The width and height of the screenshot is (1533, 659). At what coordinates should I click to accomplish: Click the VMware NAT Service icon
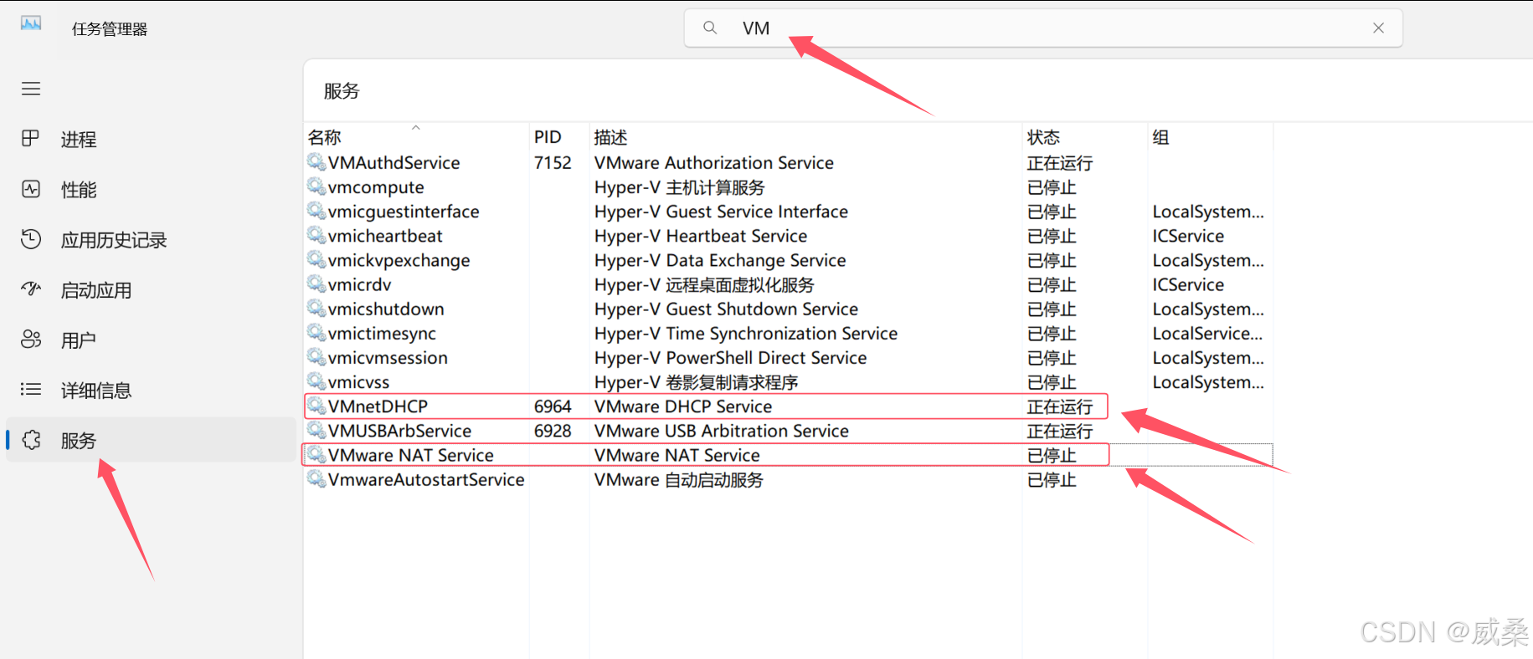click(x=316, y=454)
